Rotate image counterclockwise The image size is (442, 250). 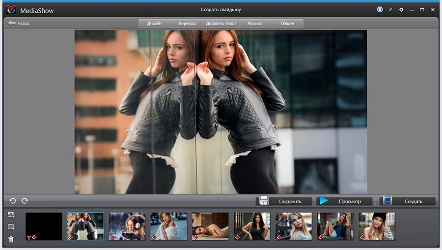coord(13,201)
